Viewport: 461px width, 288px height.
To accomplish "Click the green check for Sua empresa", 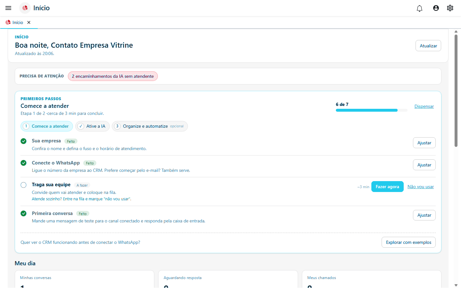I will point(23,141).
